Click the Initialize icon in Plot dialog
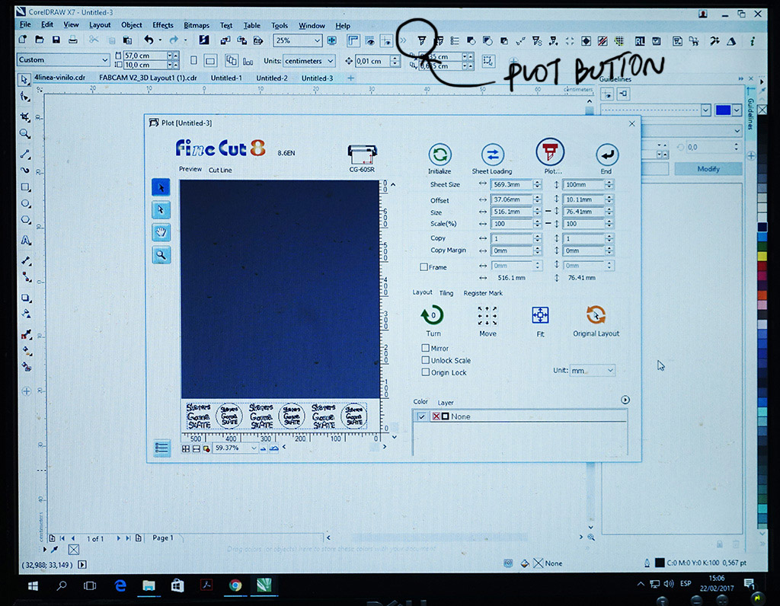The width and height of the screenshot is (780, 606). pos(440,155)
